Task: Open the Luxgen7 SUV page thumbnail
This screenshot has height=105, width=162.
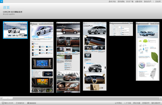Action: (68, 57)
